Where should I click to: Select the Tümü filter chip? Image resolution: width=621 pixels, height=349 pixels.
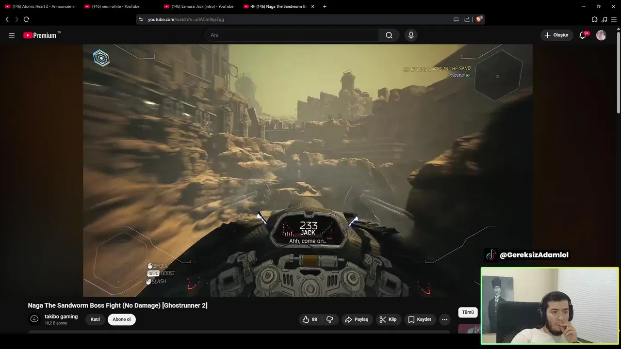[x=468, y=313]
